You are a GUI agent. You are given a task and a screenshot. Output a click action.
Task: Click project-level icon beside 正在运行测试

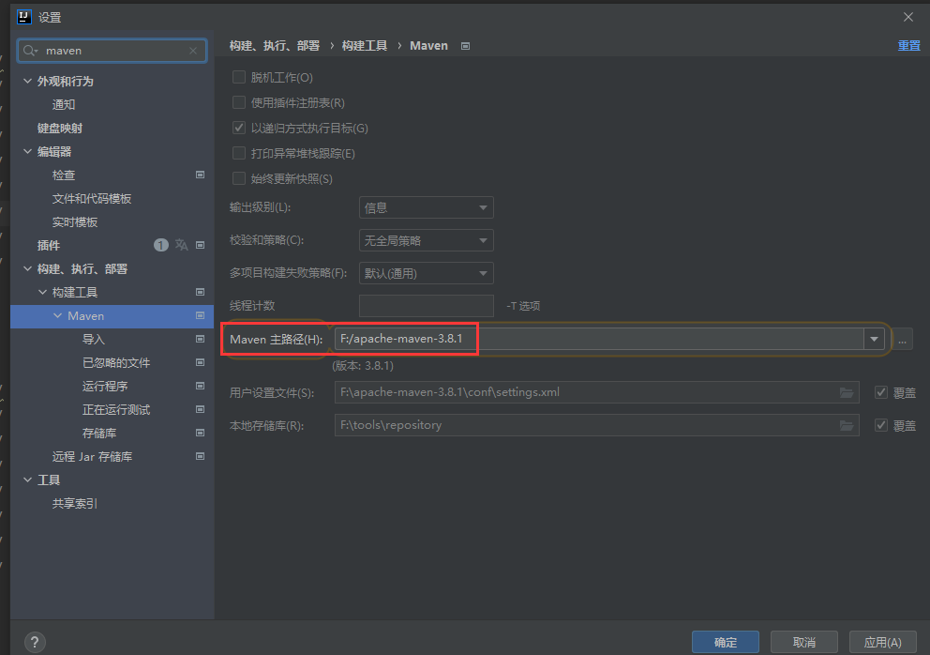tap(200, 410)
